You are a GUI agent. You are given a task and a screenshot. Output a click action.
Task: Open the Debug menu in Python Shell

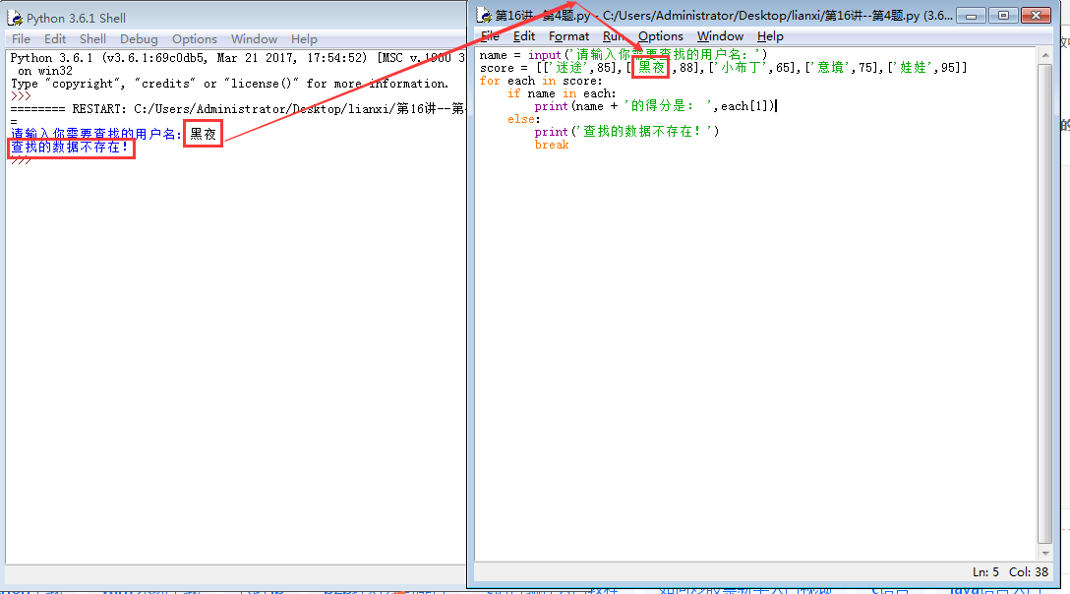coord(139,39)
